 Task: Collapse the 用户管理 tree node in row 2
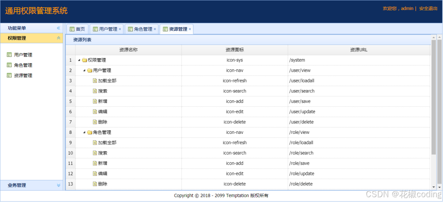[x=84, y=71]
